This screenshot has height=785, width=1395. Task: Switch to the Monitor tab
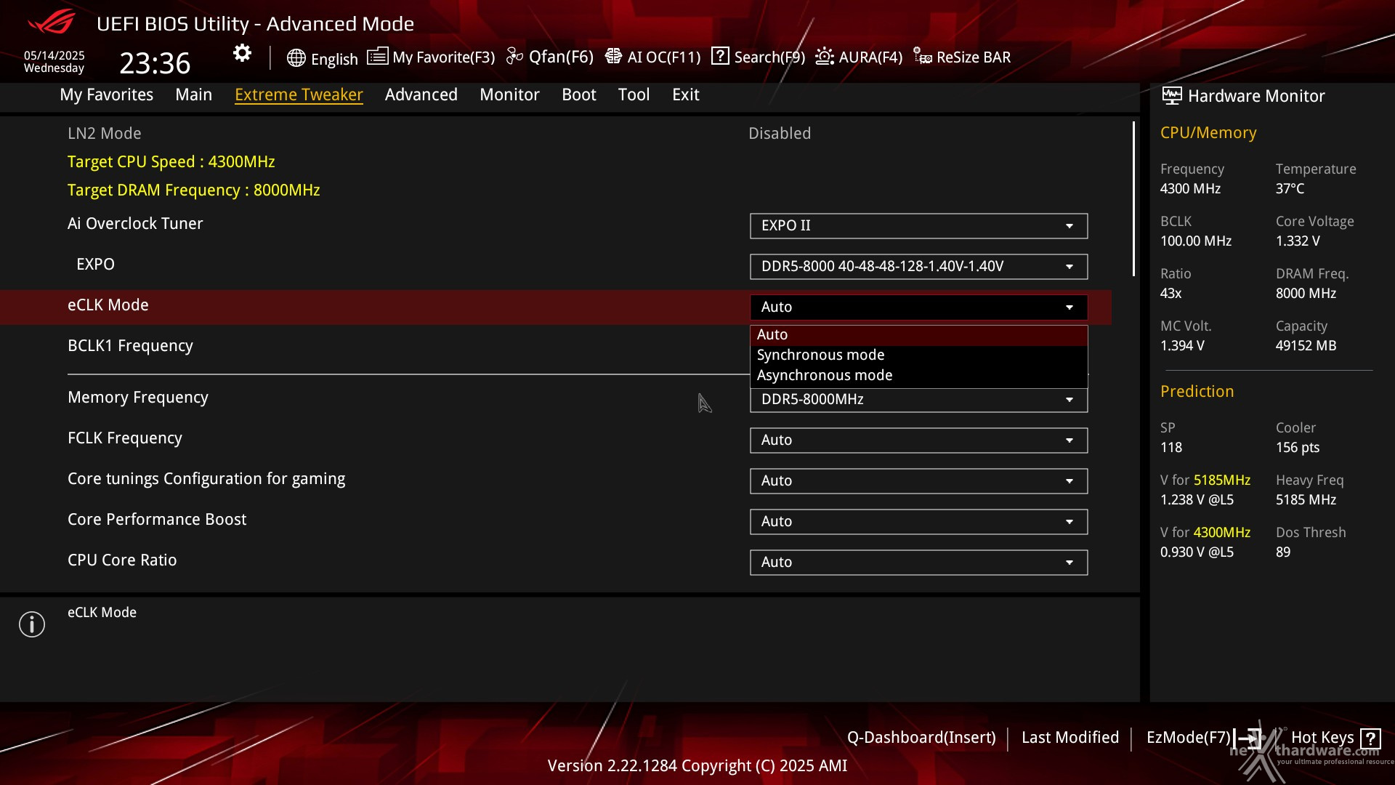(509, 94)
